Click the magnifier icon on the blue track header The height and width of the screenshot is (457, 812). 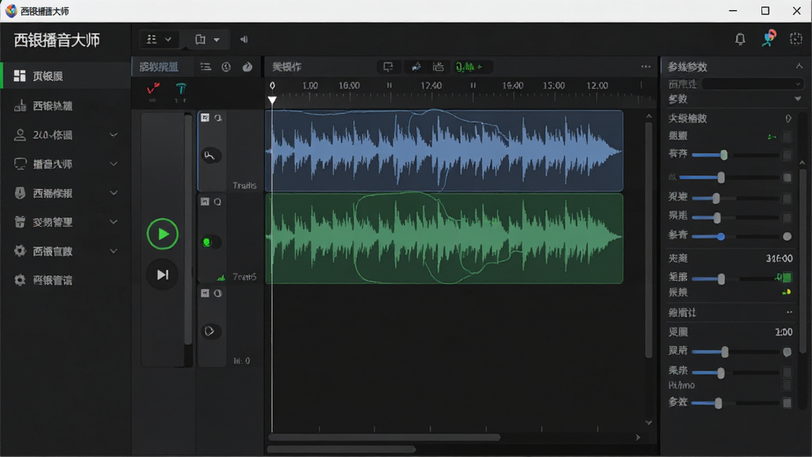point(218,118)
